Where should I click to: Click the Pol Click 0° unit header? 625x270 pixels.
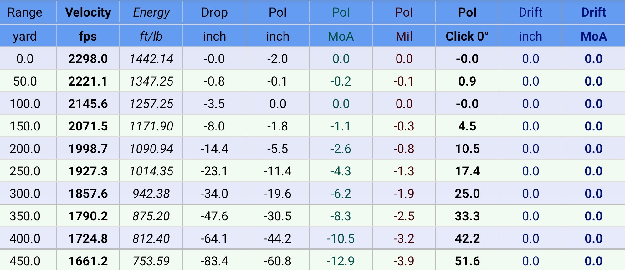click(x=467, y=36)
